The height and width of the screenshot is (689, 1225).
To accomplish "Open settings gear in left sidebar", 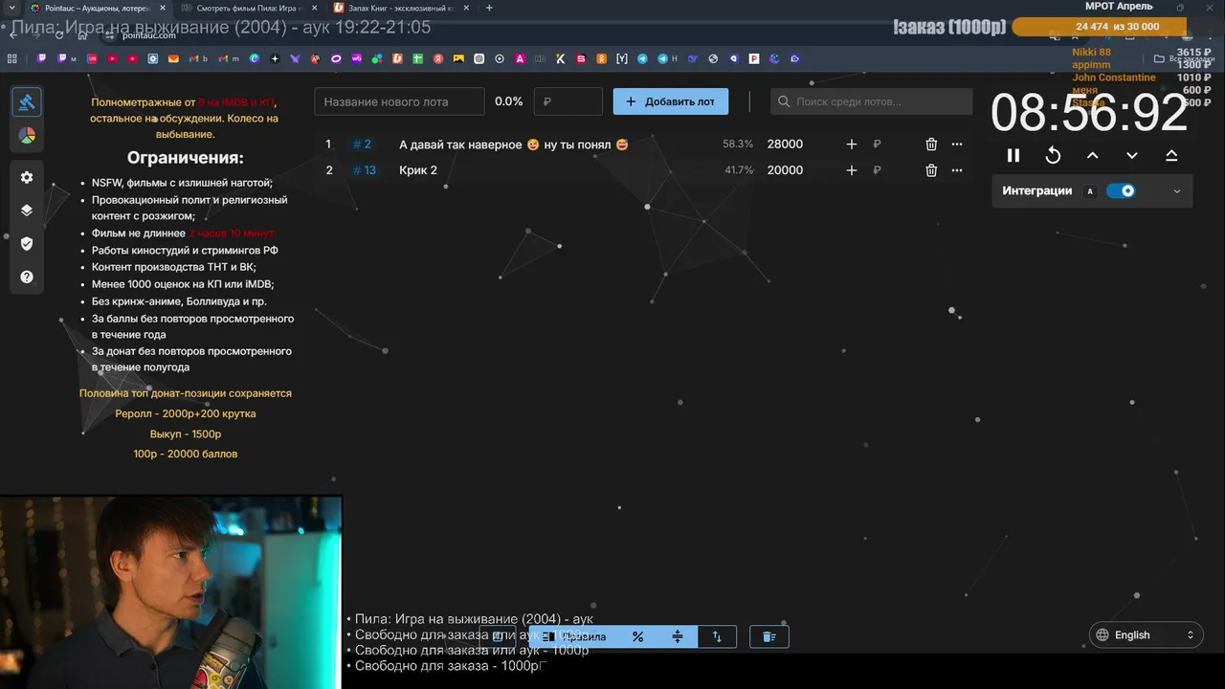I will click(27, 177).
